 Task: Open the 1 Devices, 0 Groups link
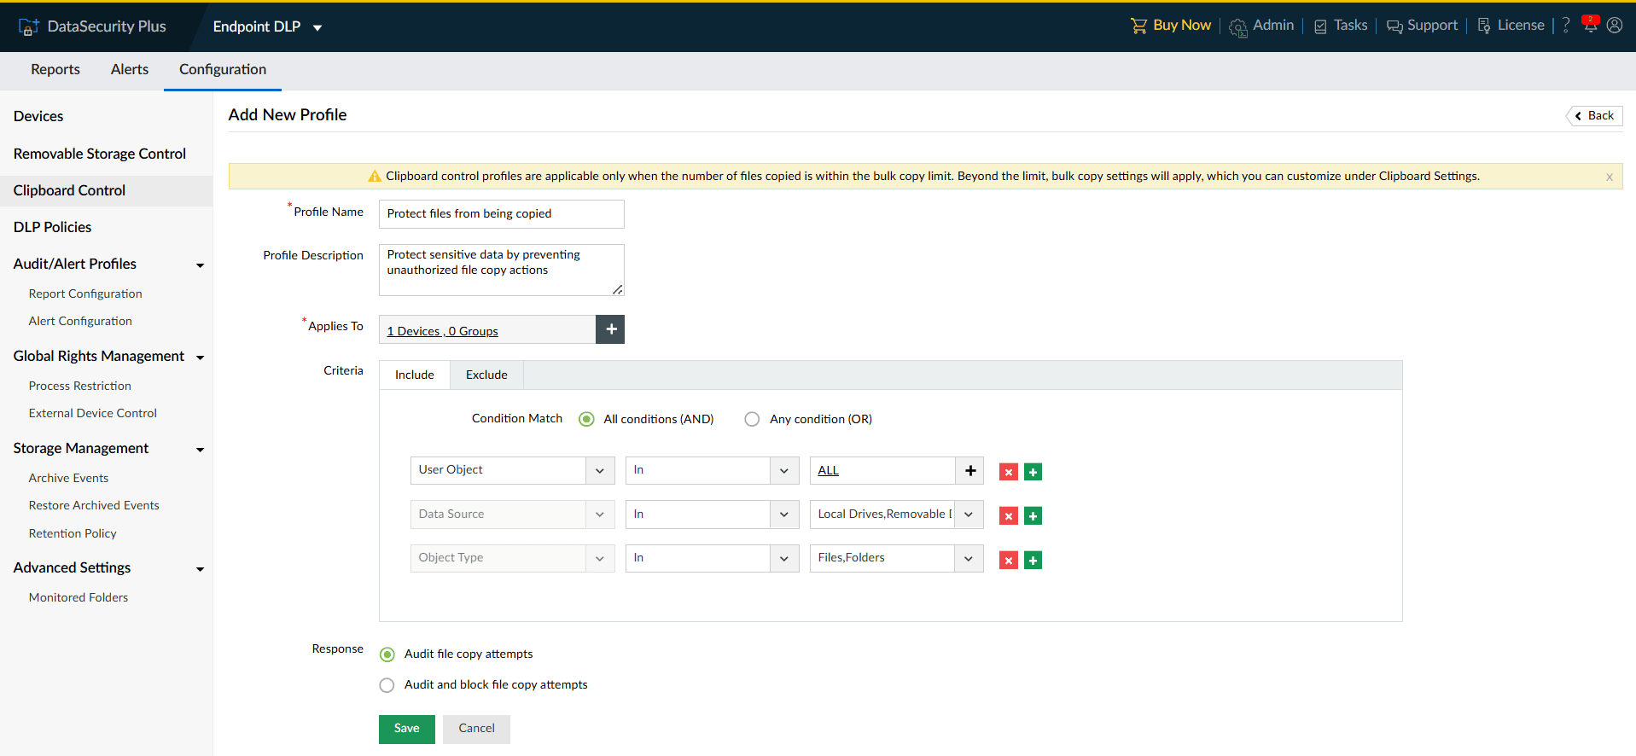coord(442,331)
